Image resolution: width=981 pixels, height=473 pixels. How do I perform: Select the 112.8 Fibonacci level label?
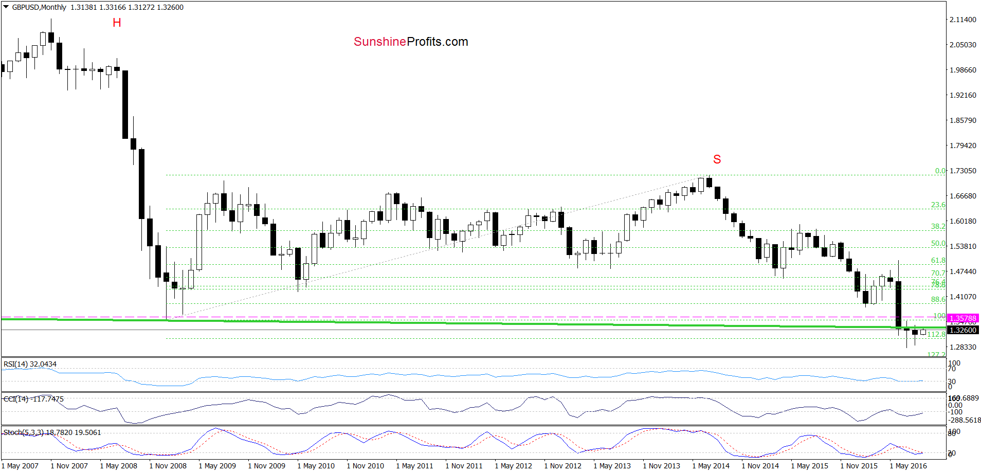click(936, 334)
